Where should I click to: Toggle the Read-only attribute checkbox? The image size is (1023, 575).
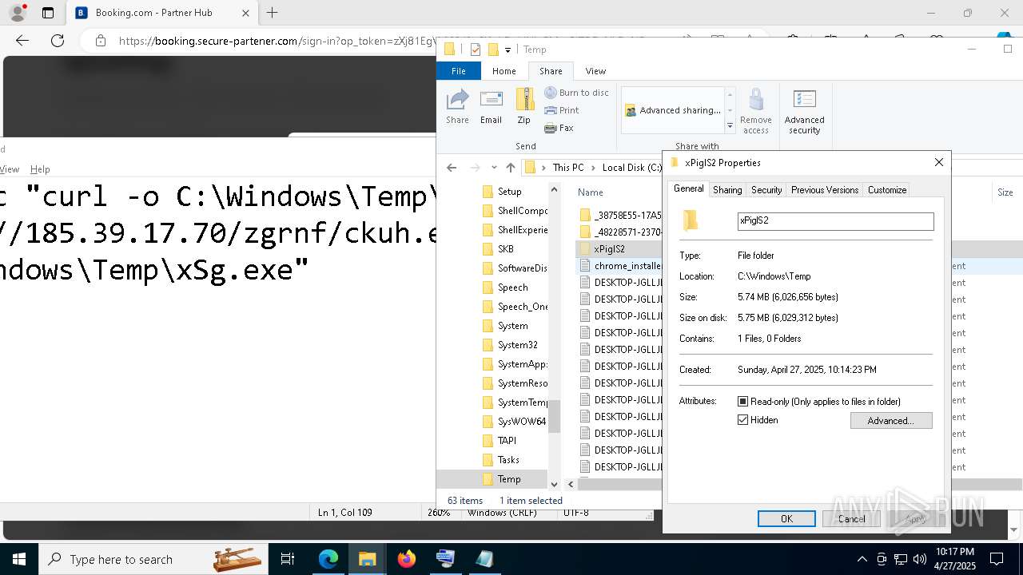pyautogui.click(x=743, y=402)
